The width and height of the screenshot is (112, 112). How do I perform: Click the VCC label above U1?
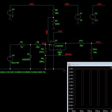pos(60,31)
